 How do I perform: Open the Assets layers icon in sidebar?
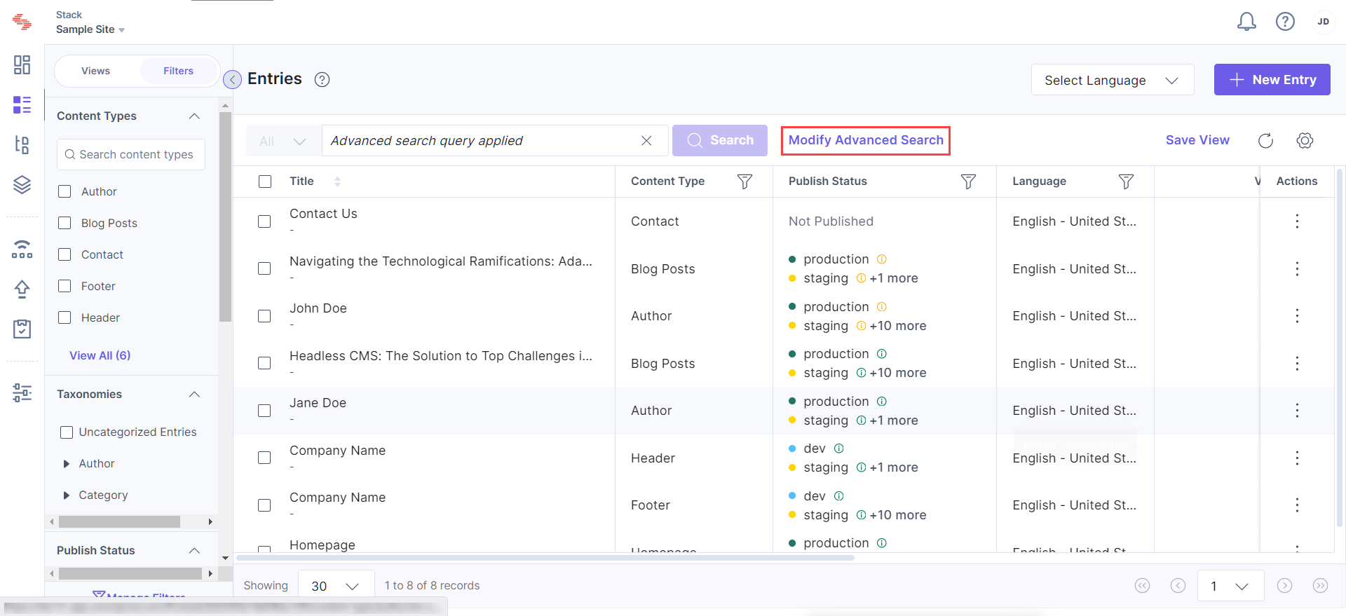pyautogui.click(x=22, y=185)
